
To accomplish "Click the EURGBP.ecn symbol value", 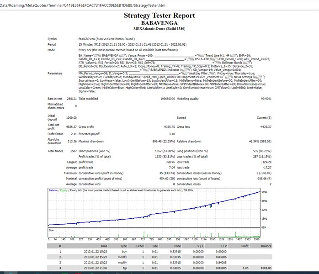I will coord(106,39).
